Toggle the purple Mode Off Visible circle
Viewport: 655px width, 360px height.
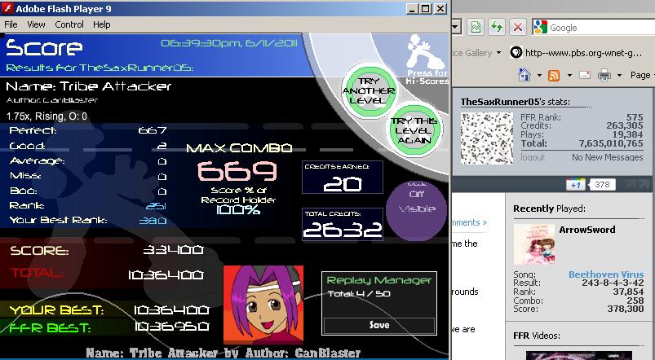tap(416, 211)
